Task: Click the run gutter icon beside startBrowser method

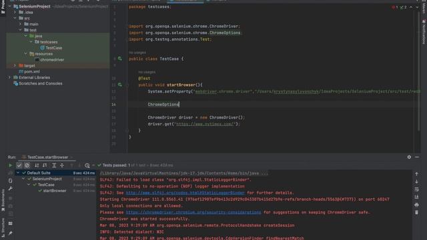Action: (120, 85)
